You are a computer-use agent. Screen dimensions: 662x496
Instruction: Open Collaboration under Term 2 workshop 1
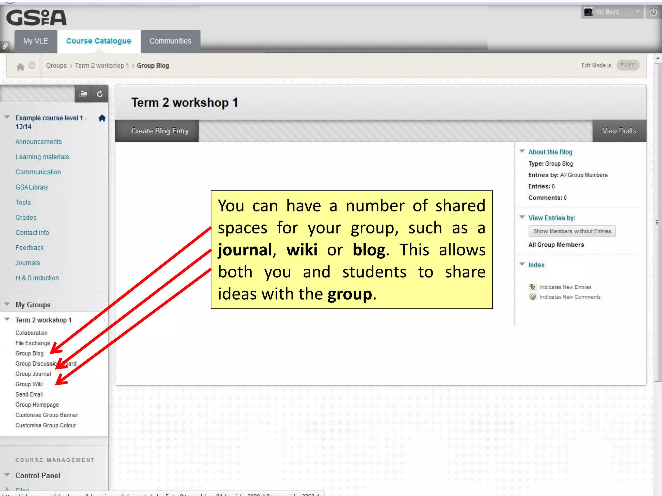31,333
